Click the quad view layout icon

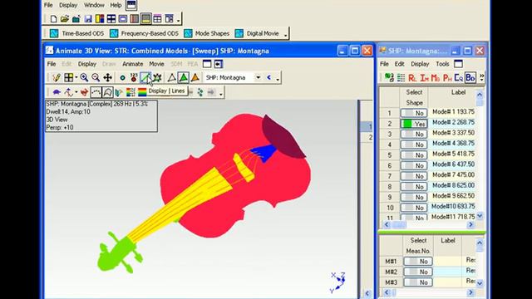(x=68, y=77)
